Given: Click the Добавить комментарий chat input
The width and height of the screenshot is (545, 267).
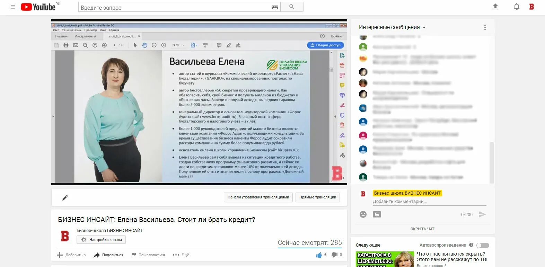Looking at the screenshot, I should coord(429,202).
